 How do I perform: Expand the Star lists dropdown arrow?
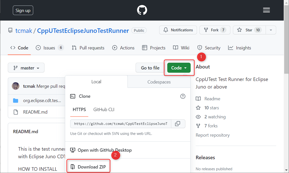point(271,30)
